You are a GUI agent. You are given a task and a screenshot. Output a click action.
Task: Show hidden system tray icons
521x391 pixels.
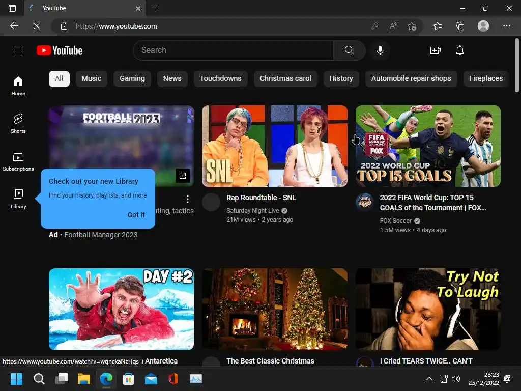429,379
